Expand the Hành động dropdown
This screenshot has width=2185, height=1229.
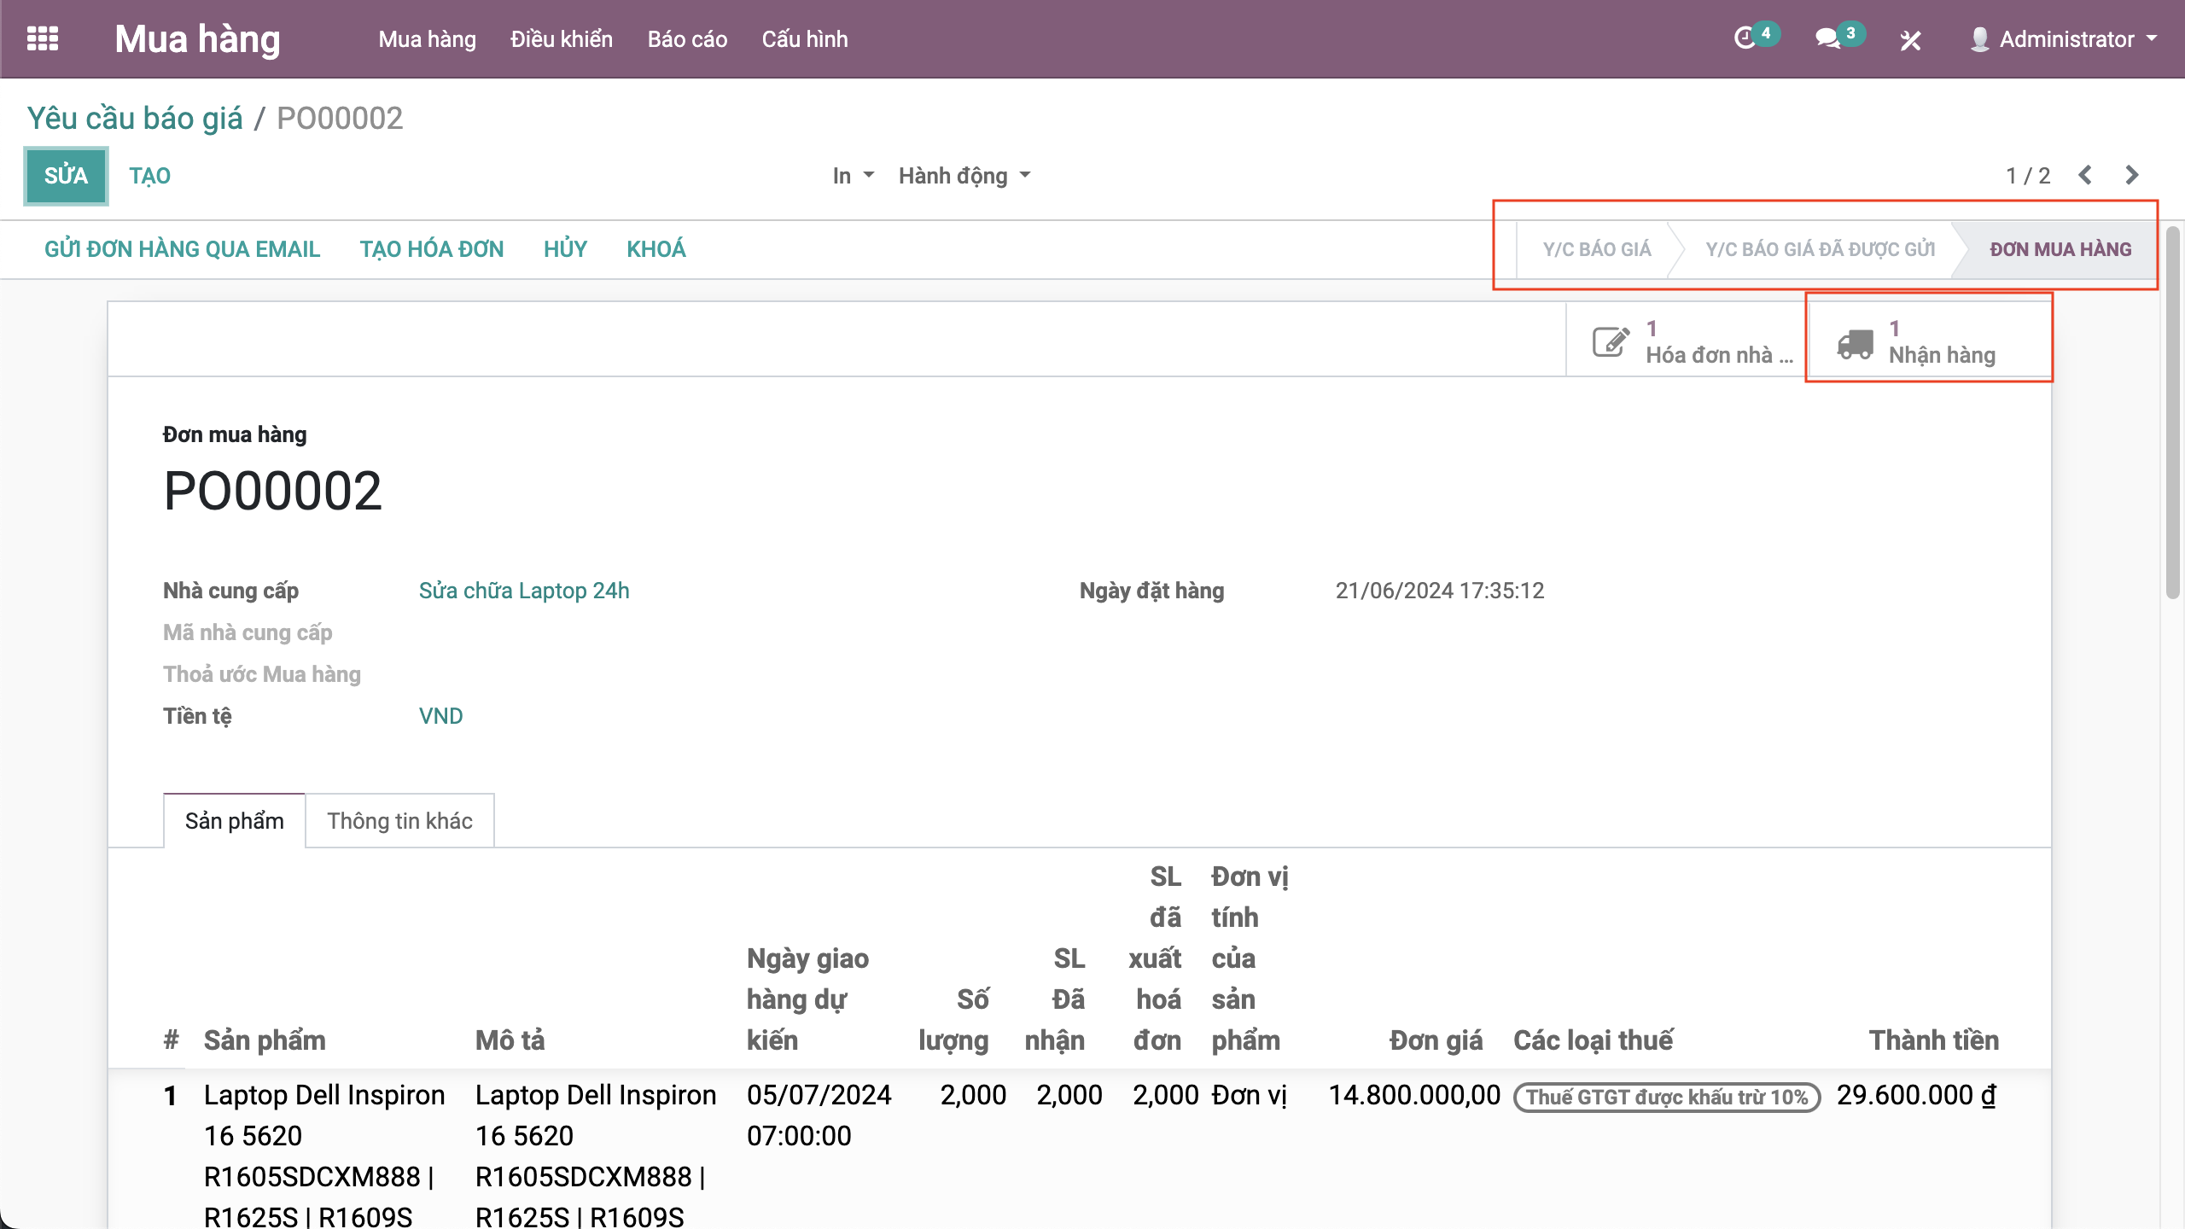click(964, 176)
